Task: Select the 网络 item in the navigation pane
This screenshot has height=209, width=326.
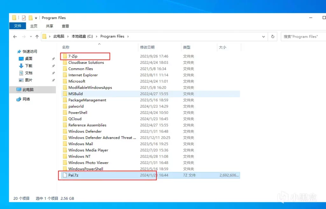Action: tap(26, 99)
